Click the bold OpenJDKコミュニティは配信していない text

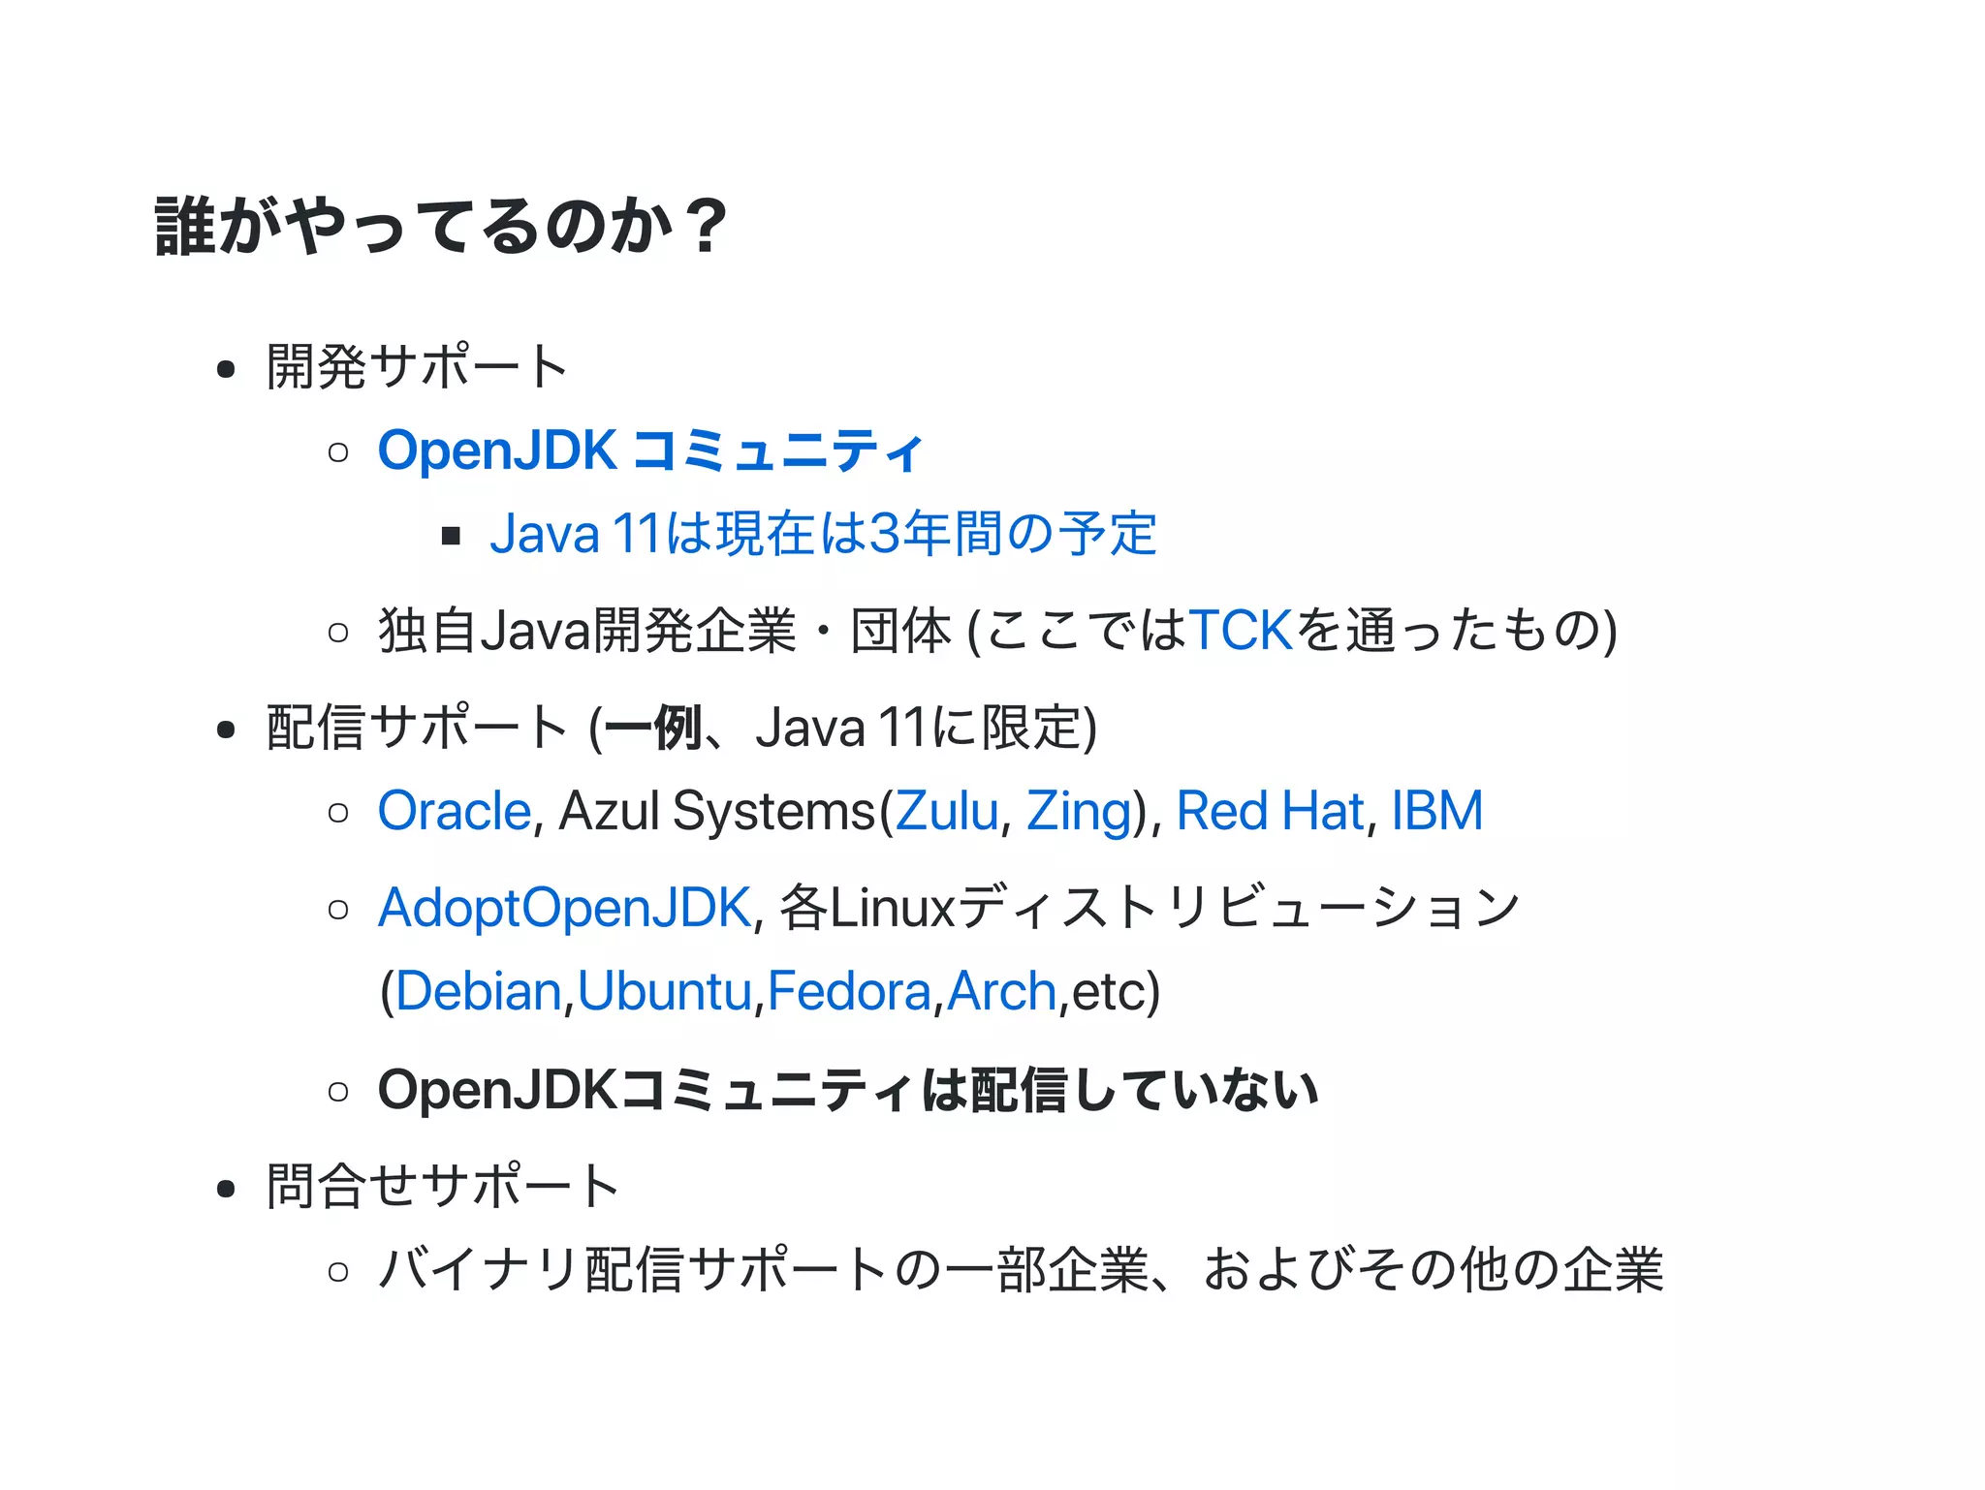click(848, 1090)
